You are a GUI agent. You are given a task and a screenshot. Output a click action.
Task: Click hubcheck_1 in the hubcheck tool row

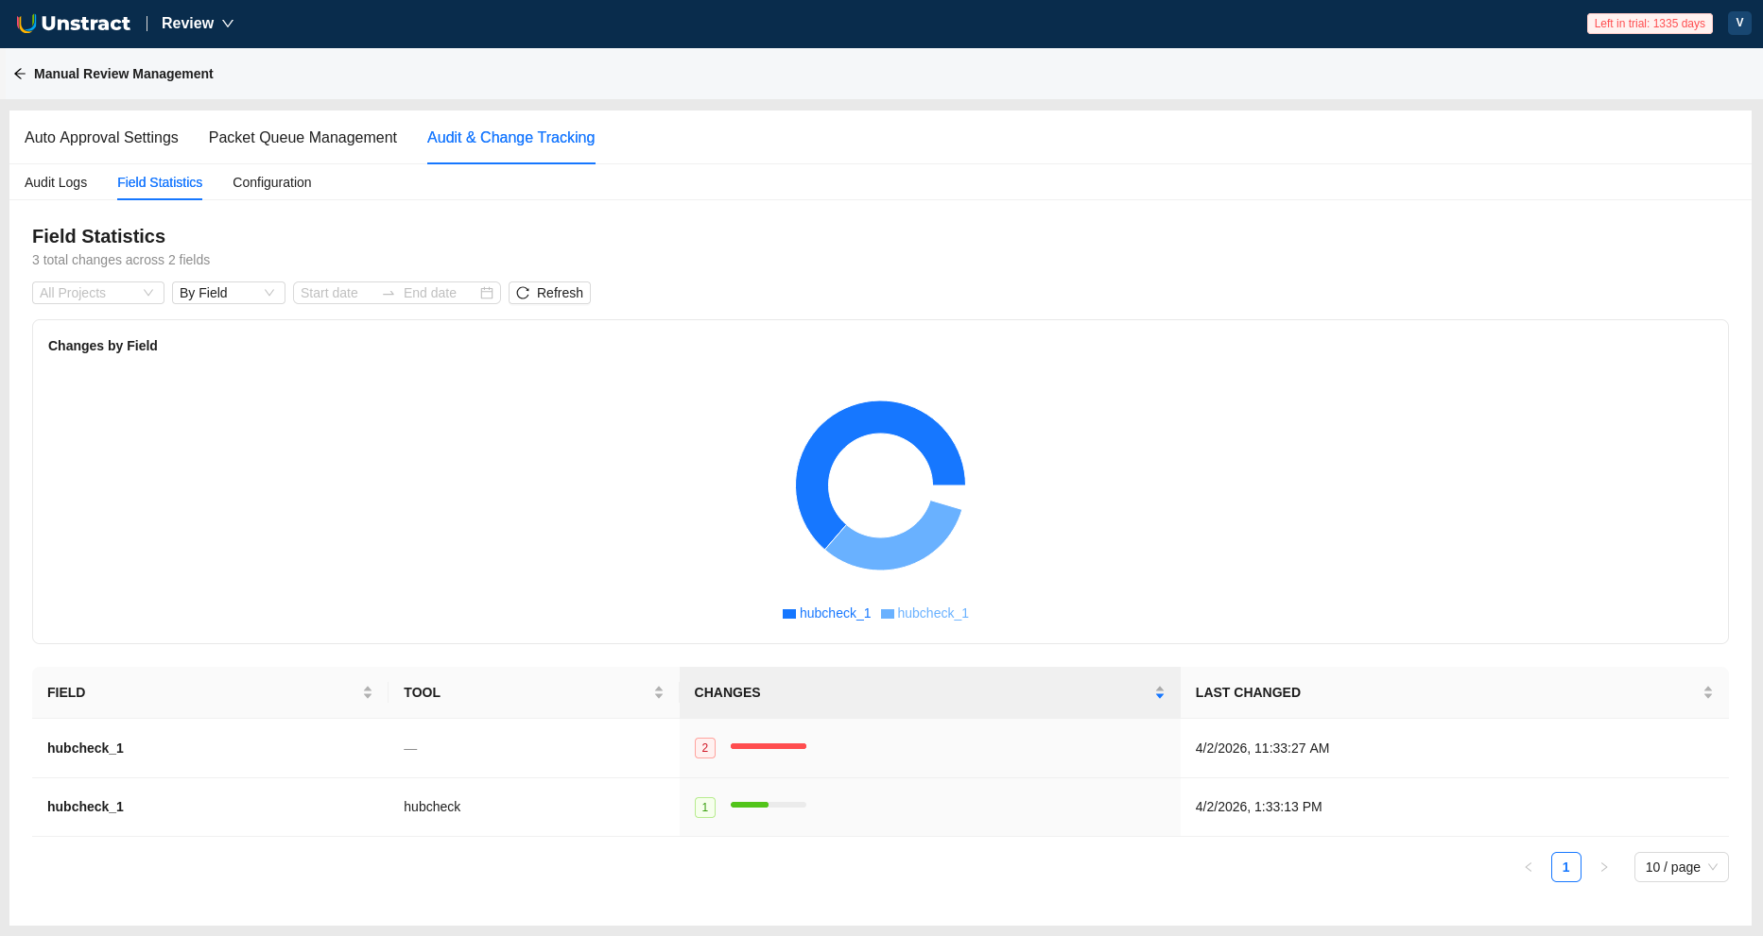85,807
